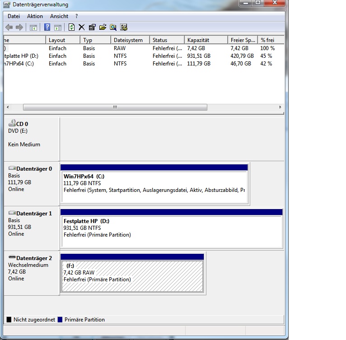
Task: Open the Aktion menu
Action: tap(35, 16)
